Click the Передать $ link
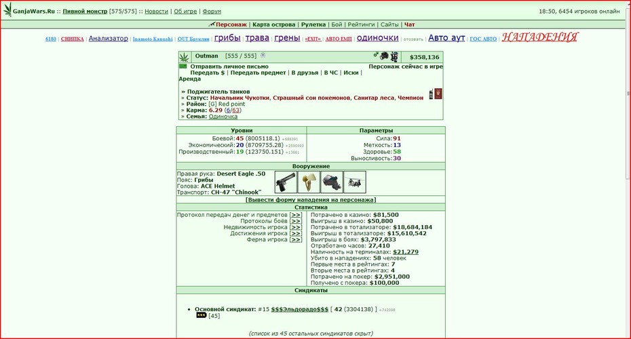Image resolution: width=631 pixels, height=339 pixels. tap(207, 73)
